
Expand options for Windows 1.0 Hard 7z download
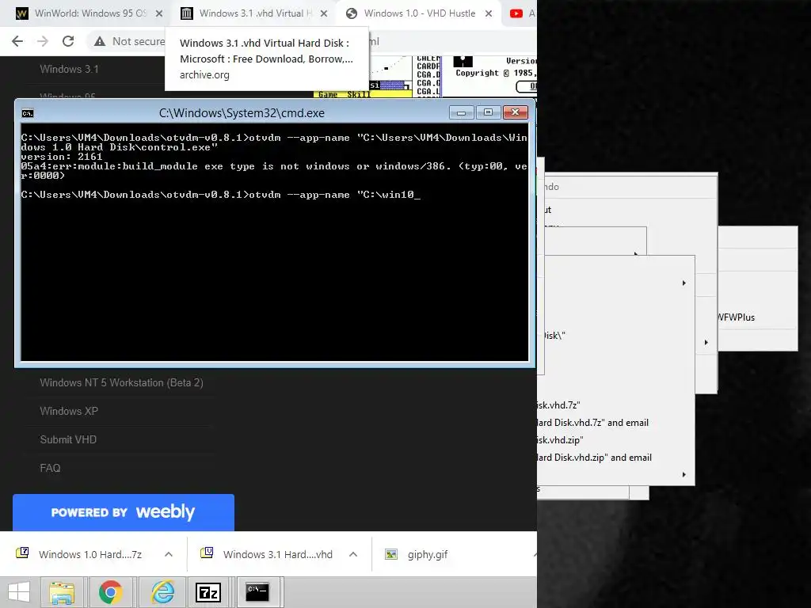click(x=169, y=554)
